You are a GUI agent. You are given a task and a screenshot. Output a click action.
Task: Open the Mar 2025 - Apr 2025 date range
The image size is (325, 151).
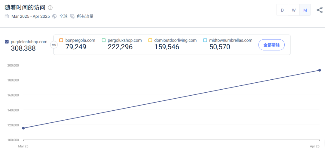(x=30, y=17)
